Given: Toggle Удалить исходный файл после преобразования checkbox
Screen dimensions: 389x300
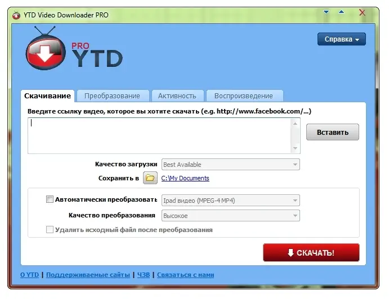Looking at the screenshot, I should 50,229.
